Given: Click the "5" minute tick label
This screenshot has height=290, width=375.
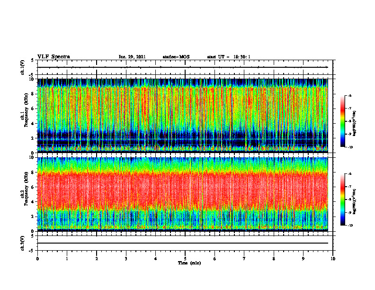Looking at the screenshot, I should (x=185, y=259).
